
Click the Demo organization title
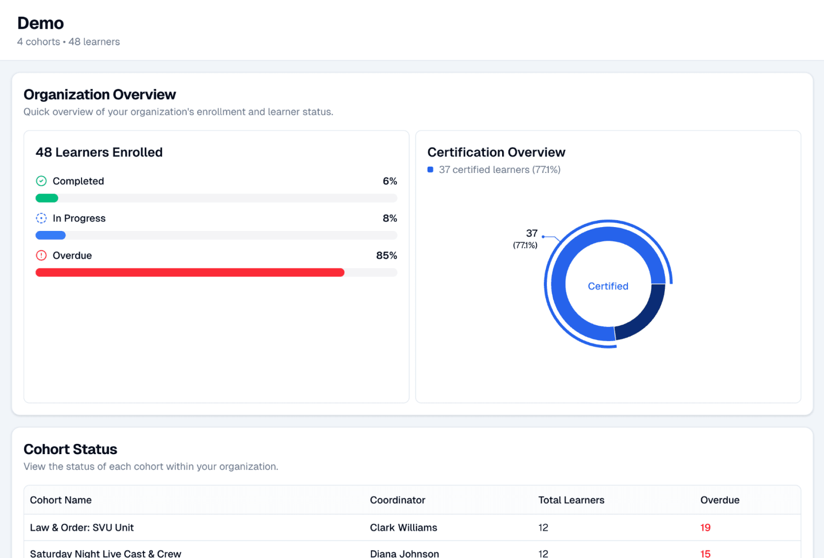(40, 23)
